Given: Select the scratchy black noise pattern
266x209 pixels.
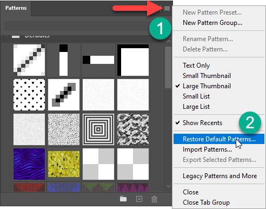Looking at the screenshot, I should [x=64, y=129].
